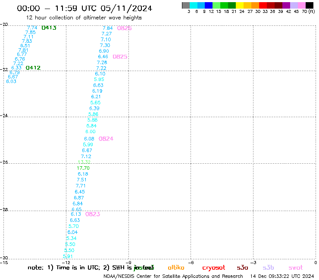Click the wave height value 6.90
This screenshot has height=280, width=319.
(104, 51)
